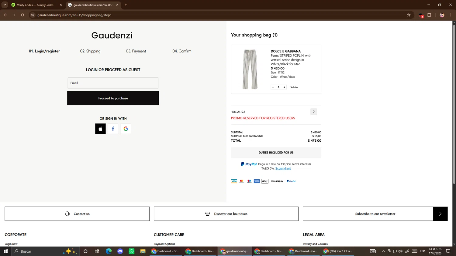Open the volume control in system tray

(x=400, y=251)
